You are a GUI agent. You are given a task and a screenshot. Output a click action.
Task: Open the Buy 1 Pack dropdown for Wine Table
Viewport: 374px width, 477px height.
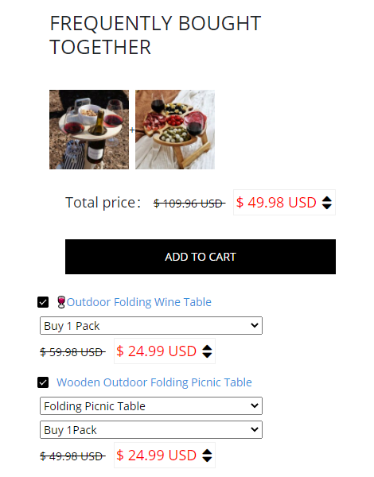(x=151, y=325)
